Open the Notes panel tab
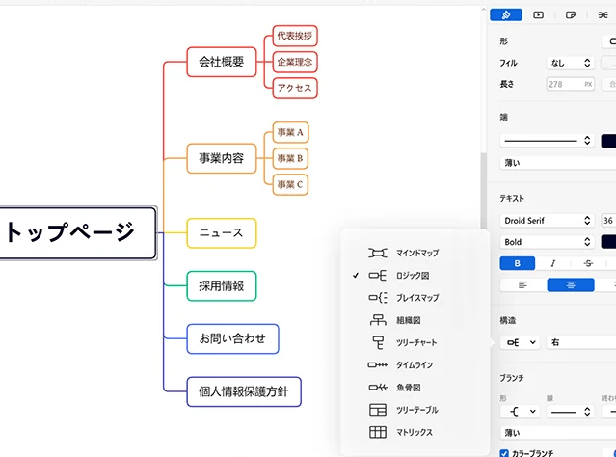The image size is (616, 457). pyautogui.click(x=571, y=14)
